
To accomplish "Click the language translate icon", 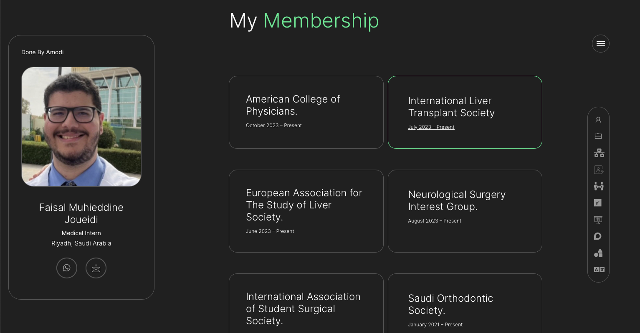I will click(599, 270).
